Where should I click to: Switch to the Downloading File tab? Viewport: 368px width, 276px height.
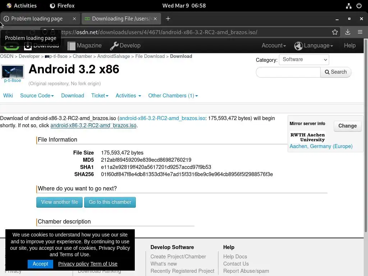(x=121, y=19)
